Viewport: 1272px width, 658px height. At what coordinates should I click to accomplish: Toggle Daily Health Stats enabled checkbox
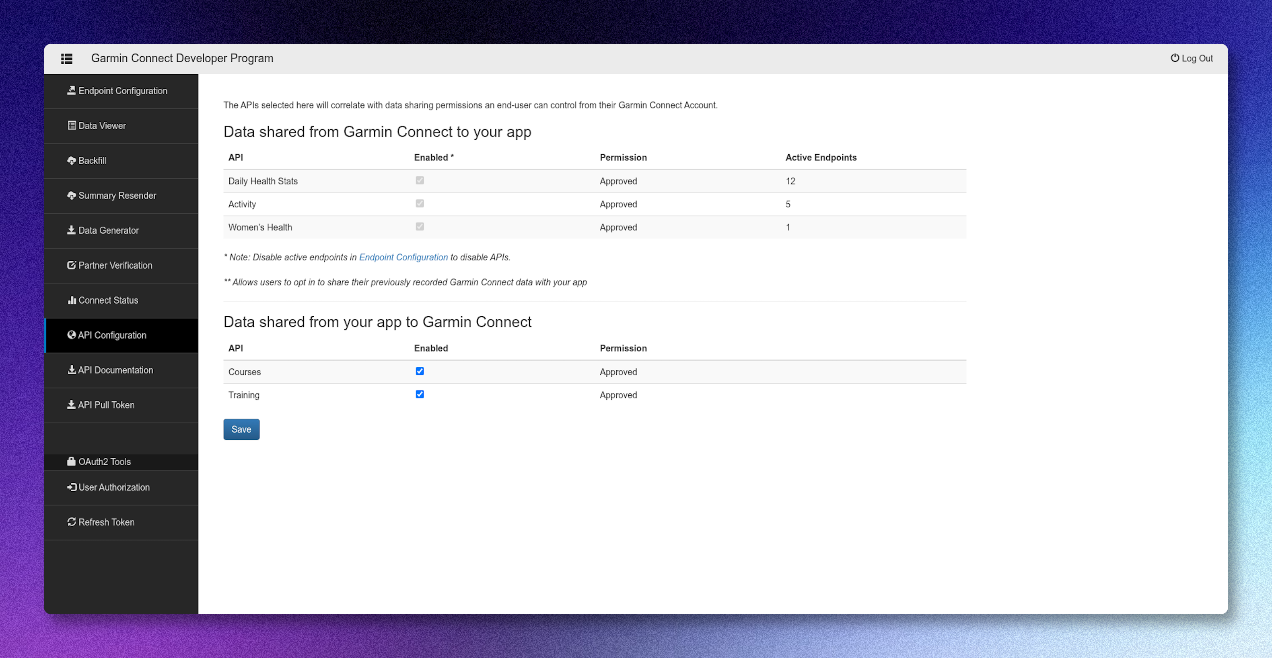click(420, 180)
